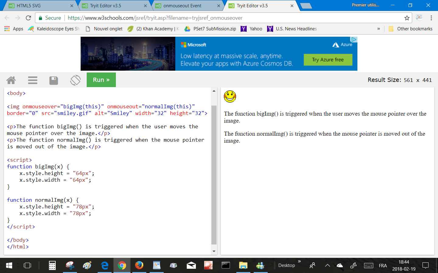This screenshot has width=438, height=273.
Task: Switch FRA input language
Action: pos(383,265)
